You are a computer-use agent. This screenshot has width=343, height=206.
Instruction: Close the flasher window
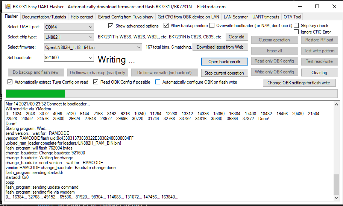click(334, 6)
